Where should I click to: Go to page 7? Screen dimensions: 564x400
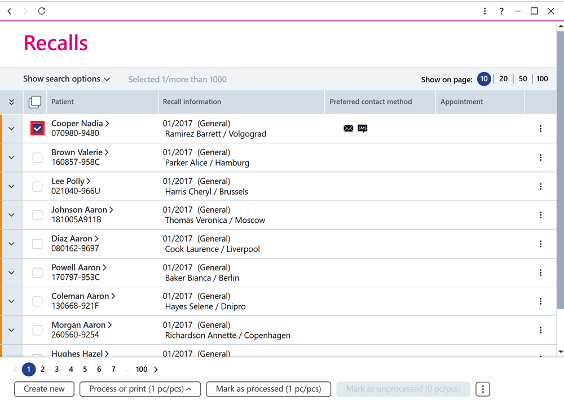point(113,370)
